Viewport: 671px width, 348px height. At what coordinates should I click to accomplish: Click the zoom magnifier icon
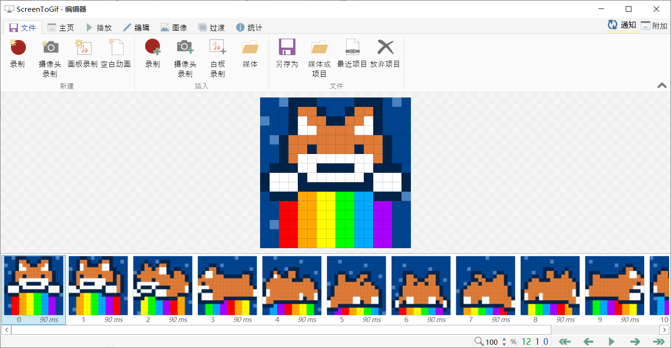(479, 341)
